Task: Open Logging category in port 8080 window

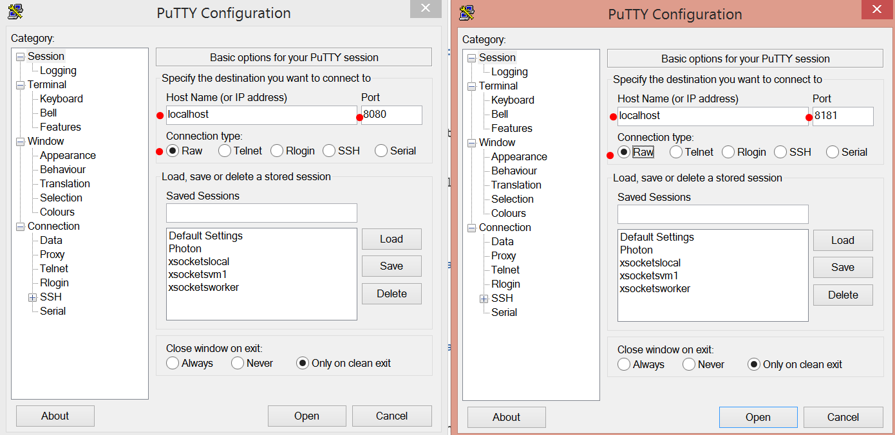Action: coord(58,70)
